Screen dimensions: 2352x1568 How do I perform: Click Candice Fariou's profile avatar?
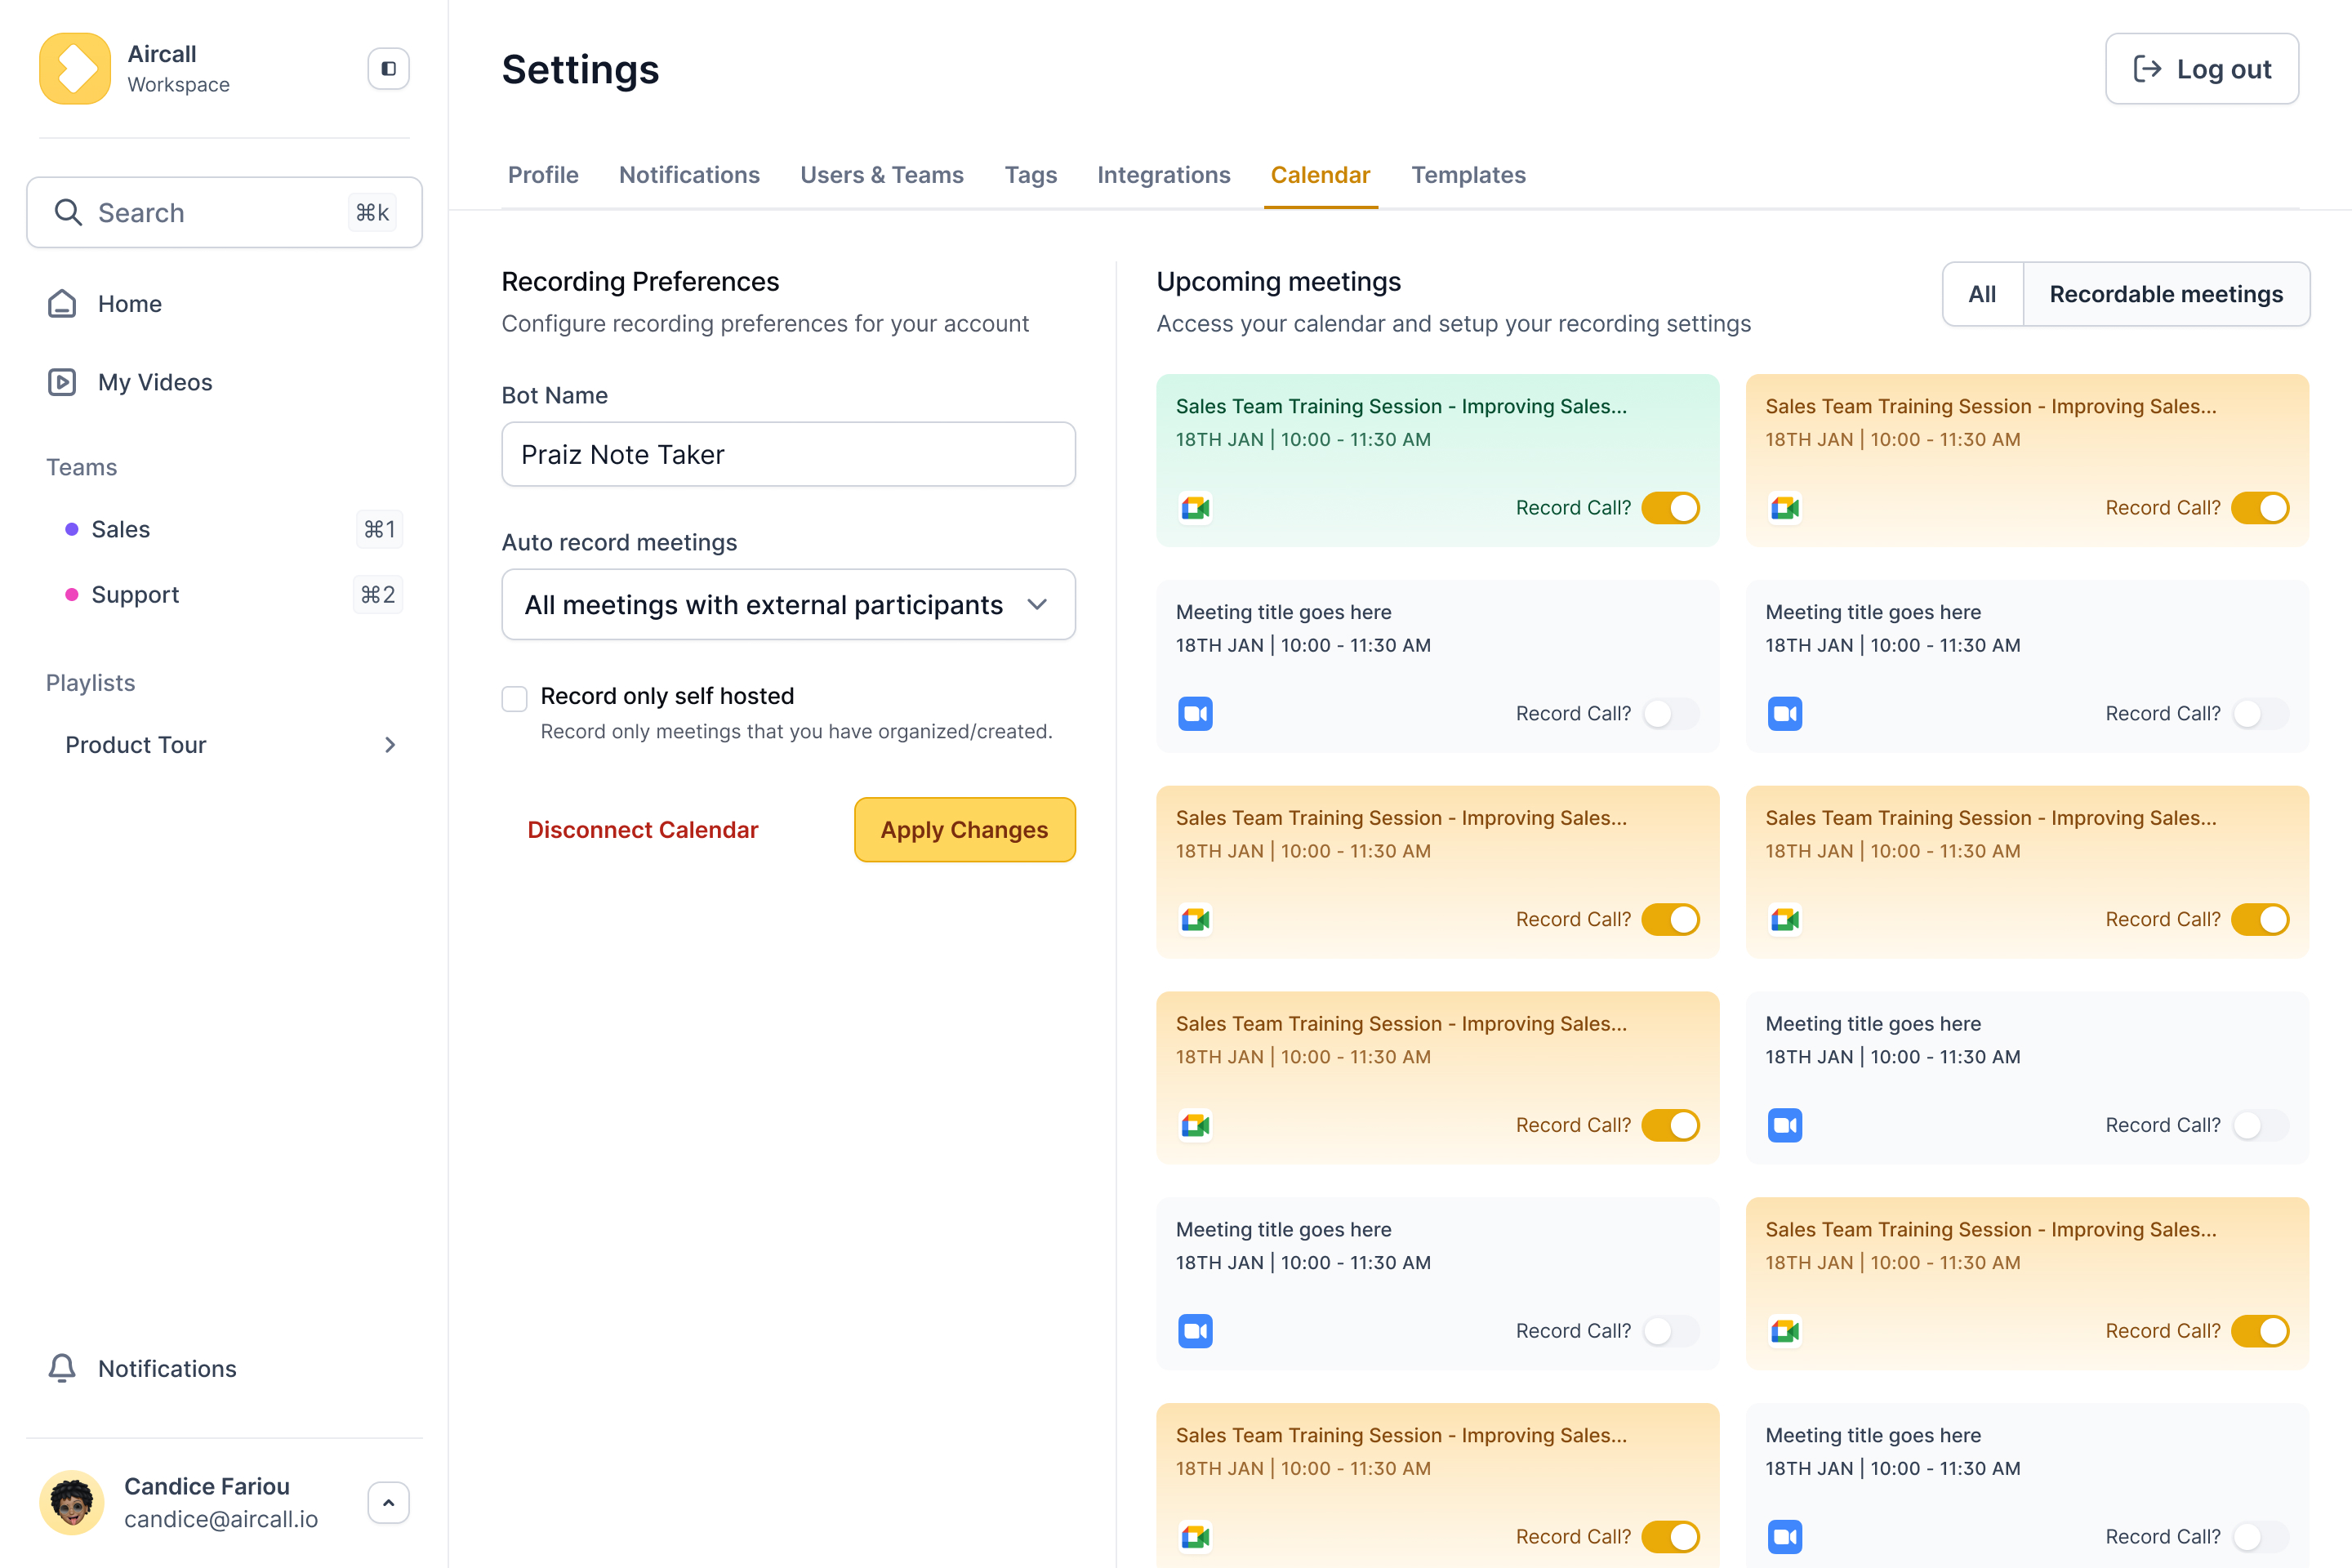click(71, 1502)
